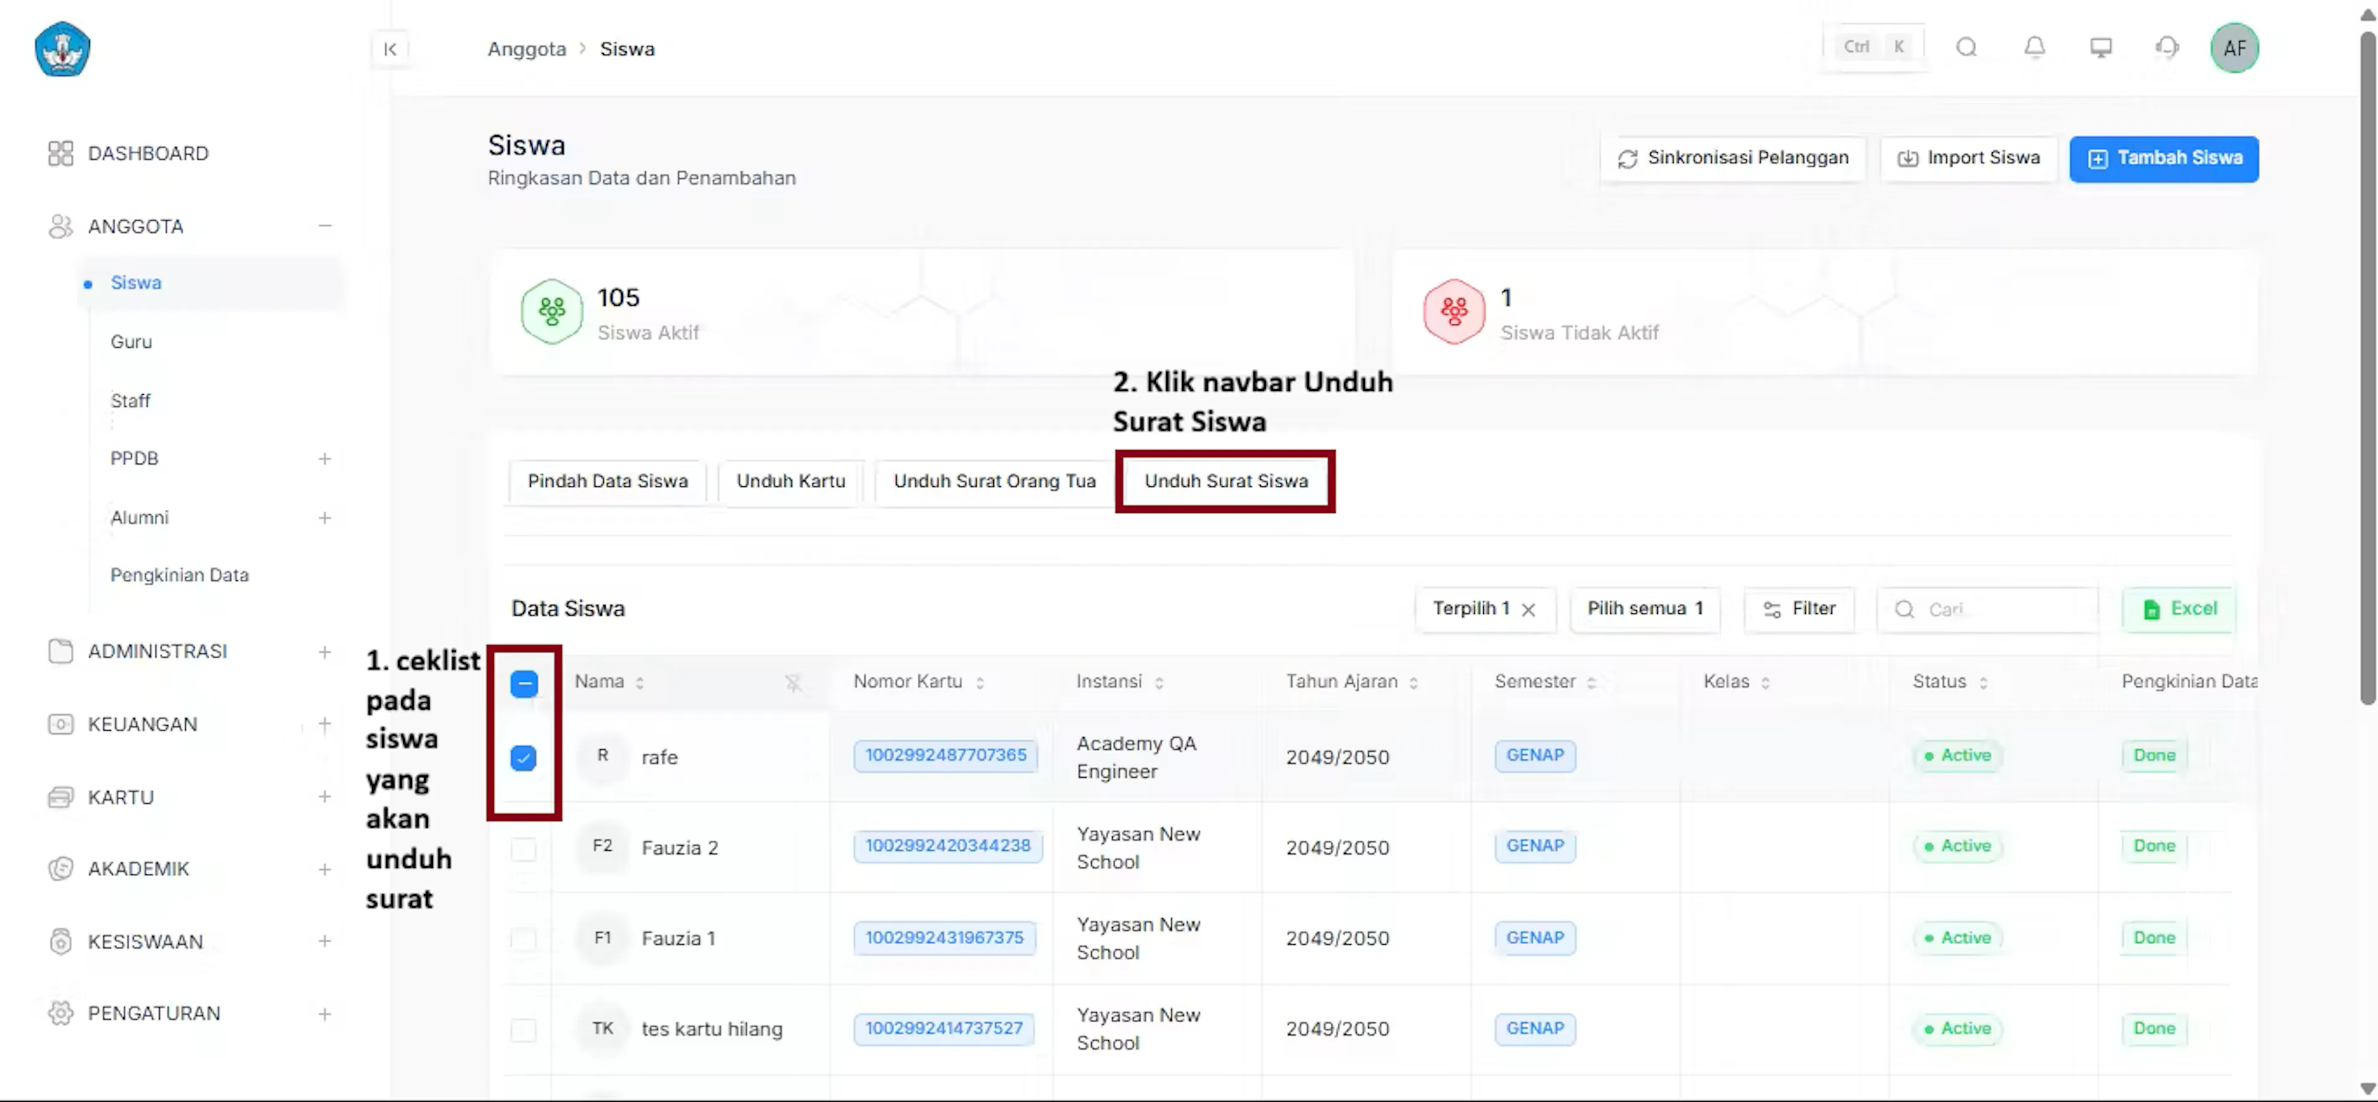
Task: Click the F1 avatar for Fauzia 1
Action: coord(602,938)
